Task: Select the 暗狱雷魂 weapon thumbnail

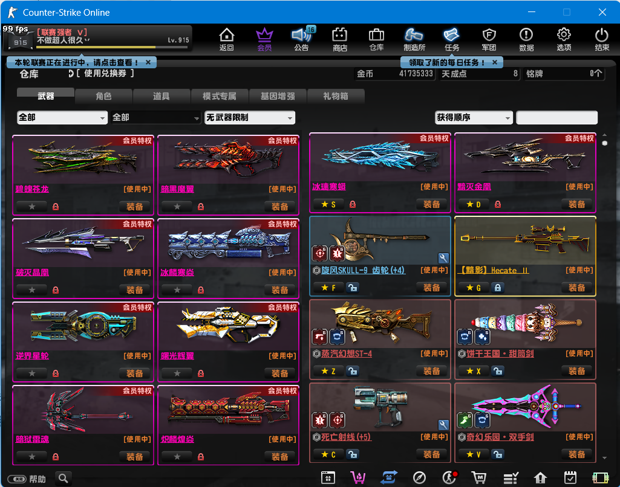Action: 83,410
